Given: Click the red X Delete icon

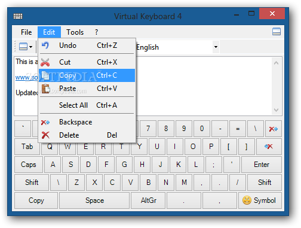Looking at the screenshot, I should pos(45,135).
